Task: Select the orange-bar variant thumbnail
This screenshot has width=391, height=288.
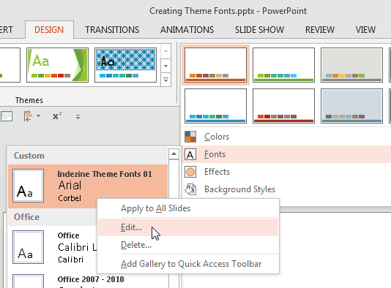Action: pyautogui.click(x=215, y=65)
